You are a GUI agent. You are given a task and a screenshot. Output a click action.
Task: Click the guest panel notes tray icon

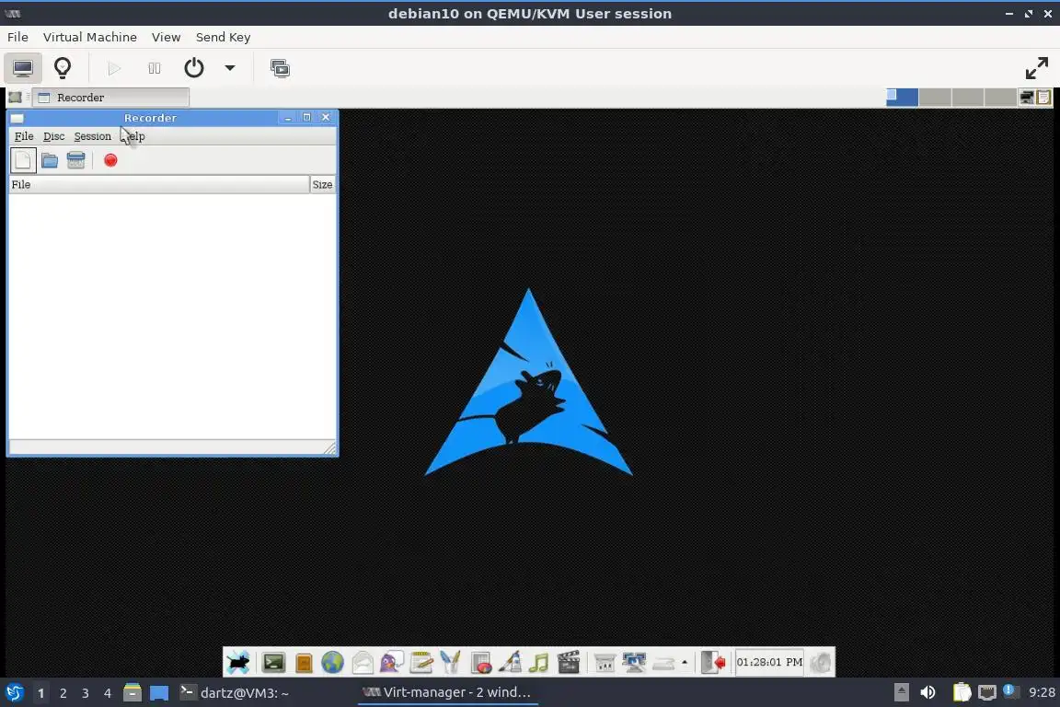[x=1043, y=98]
